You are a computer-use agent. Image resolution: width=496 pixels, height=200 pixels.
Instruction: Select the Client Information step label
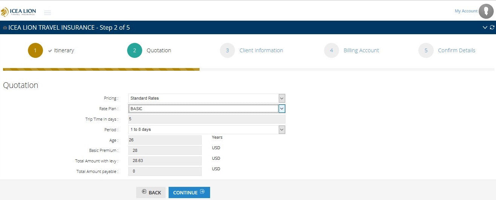(261, 50)
